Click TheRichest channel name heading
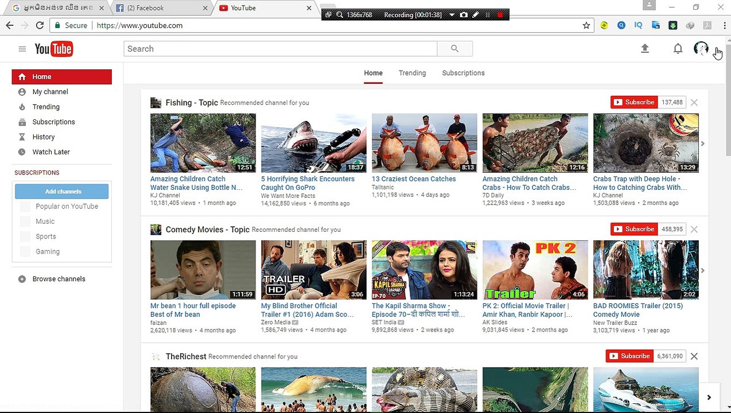This screenshot has height=413, width=731. click(x=186, y=356)
